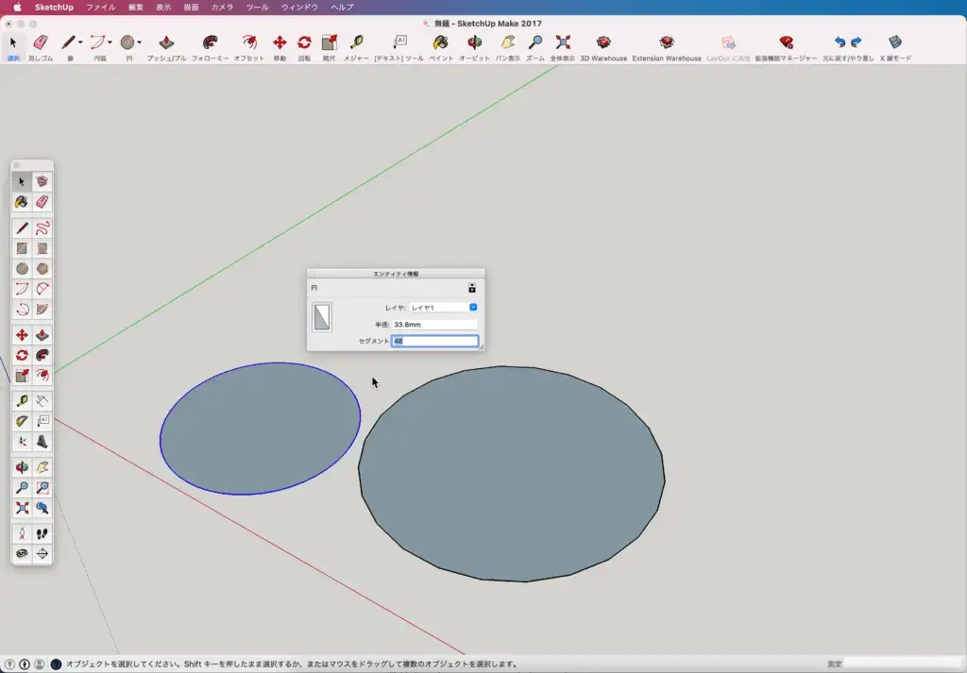Select the Make Component tool in the left palette
967x673 pixels.
tap(42, 182)
